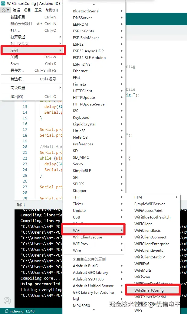Choose 另存为... menu entry

32,70
